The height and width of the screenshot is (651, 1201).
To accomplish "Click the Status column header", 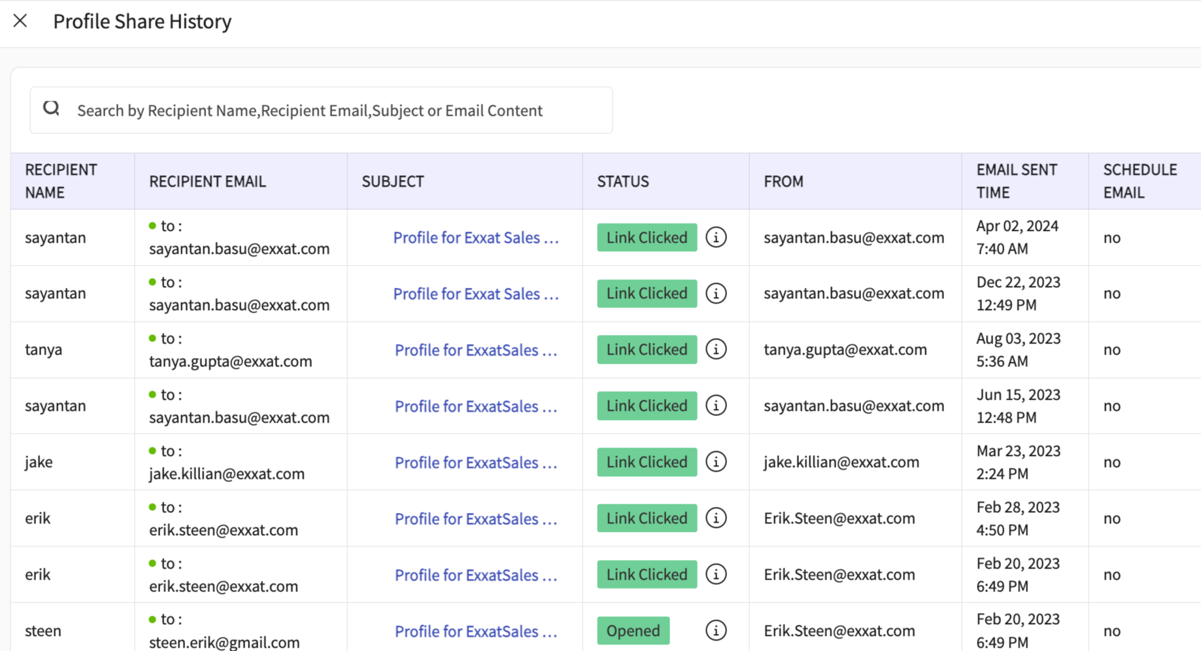I will click(622, 182).
